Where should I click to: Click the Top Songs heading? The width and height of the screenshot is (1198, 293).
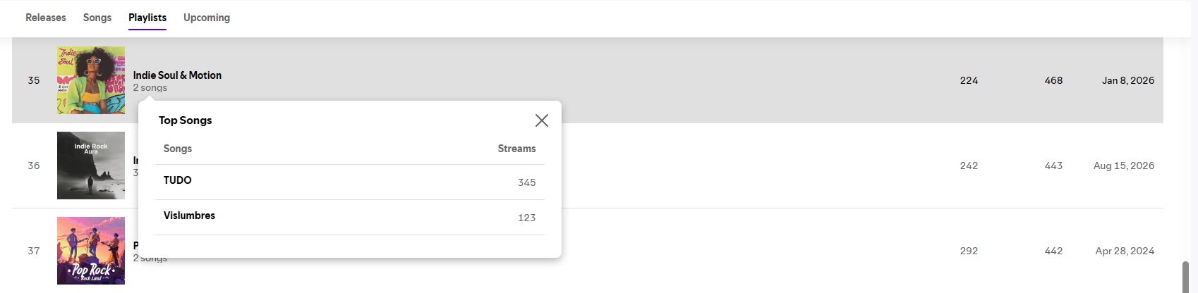[186, 120]
